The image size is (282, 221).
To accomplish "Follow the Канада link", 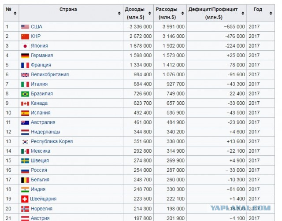I will point(39,103).
